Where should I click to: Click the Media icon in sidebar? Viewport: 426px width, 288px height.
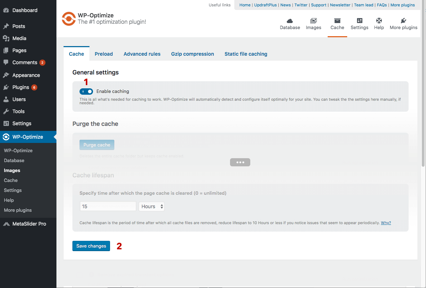pos(6,38)
